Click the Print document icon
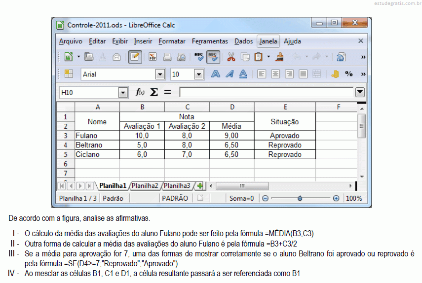The width and height of the screenshot is (422, 283). [x=167, y=57]
